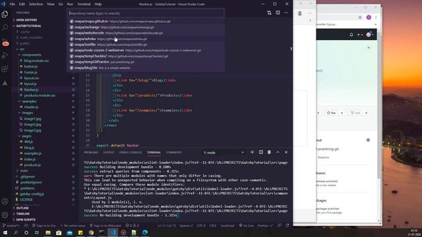Open Navbar.js in the explorer tree

coord(31,90)
